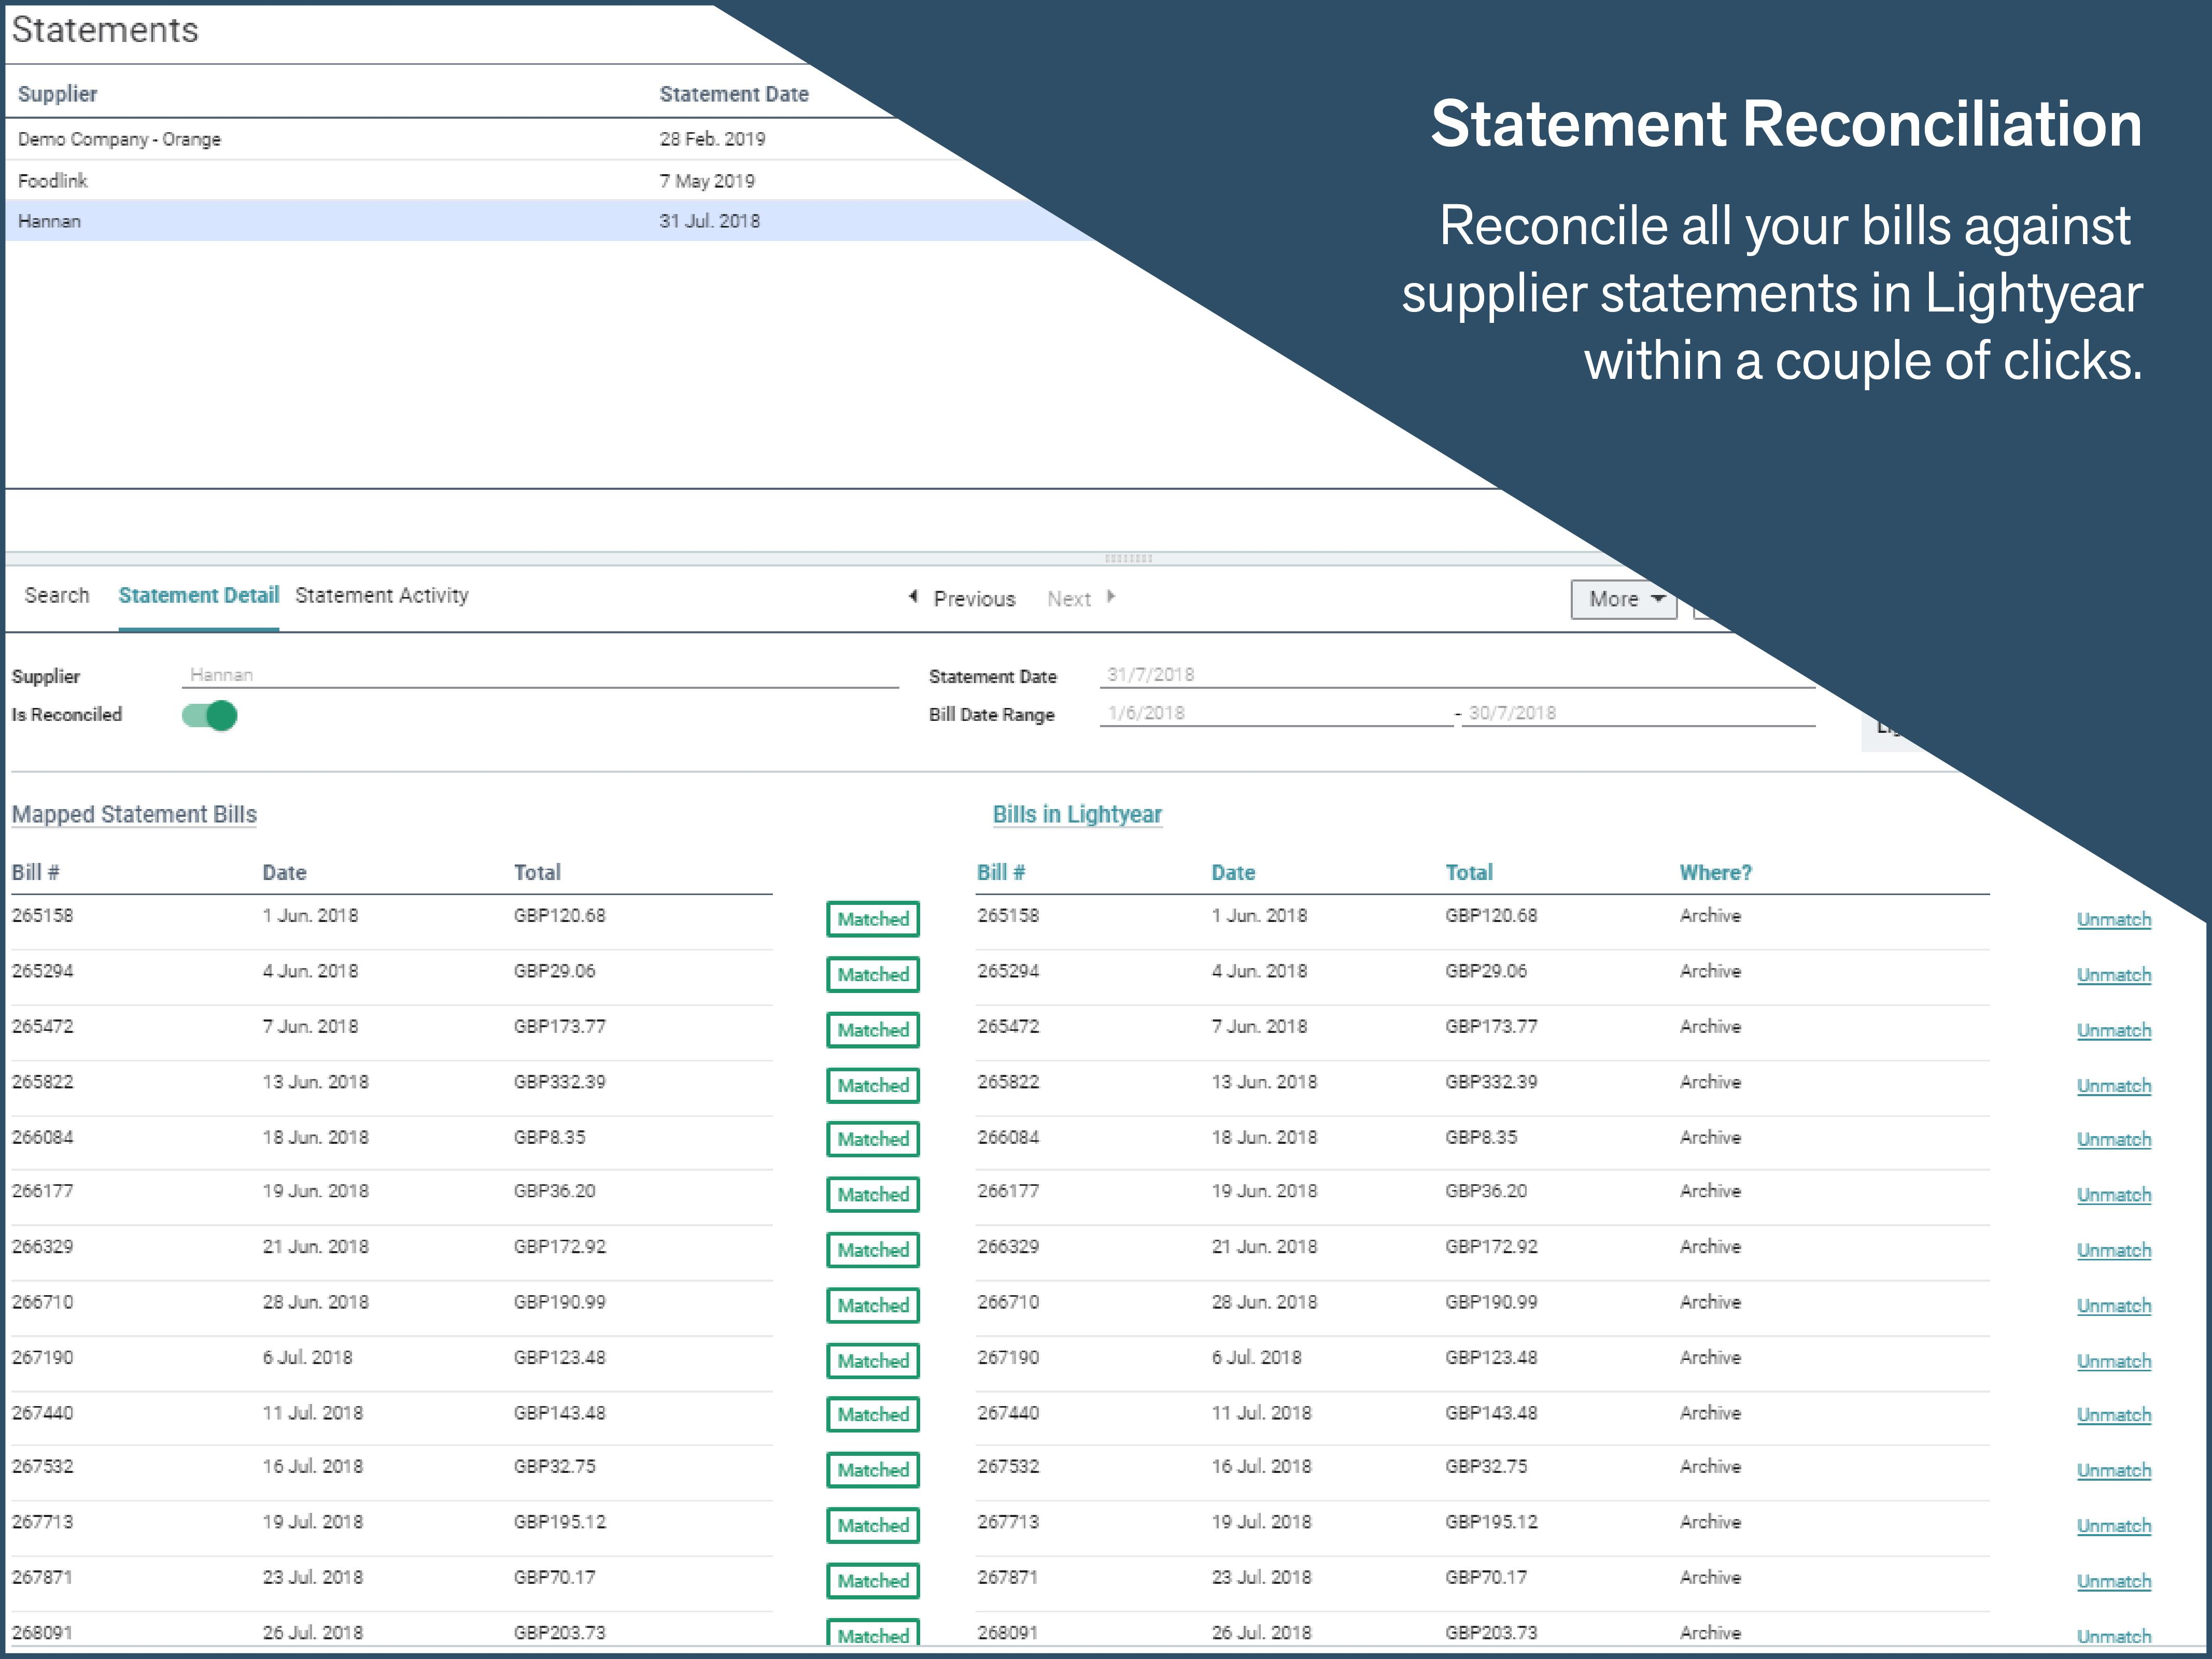Image resolution: width=2212 pixels, height=1659 pixels.
Task: Select the Statement Detail tab
Action: coord(198,596)
